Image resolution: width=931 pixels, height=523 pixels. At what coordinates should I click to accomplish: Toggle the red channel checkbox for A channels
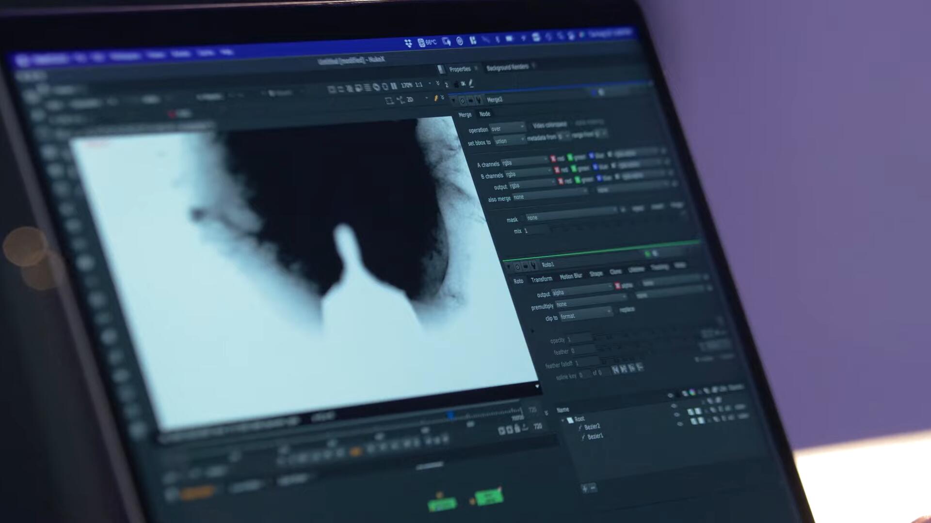point(553,159)
